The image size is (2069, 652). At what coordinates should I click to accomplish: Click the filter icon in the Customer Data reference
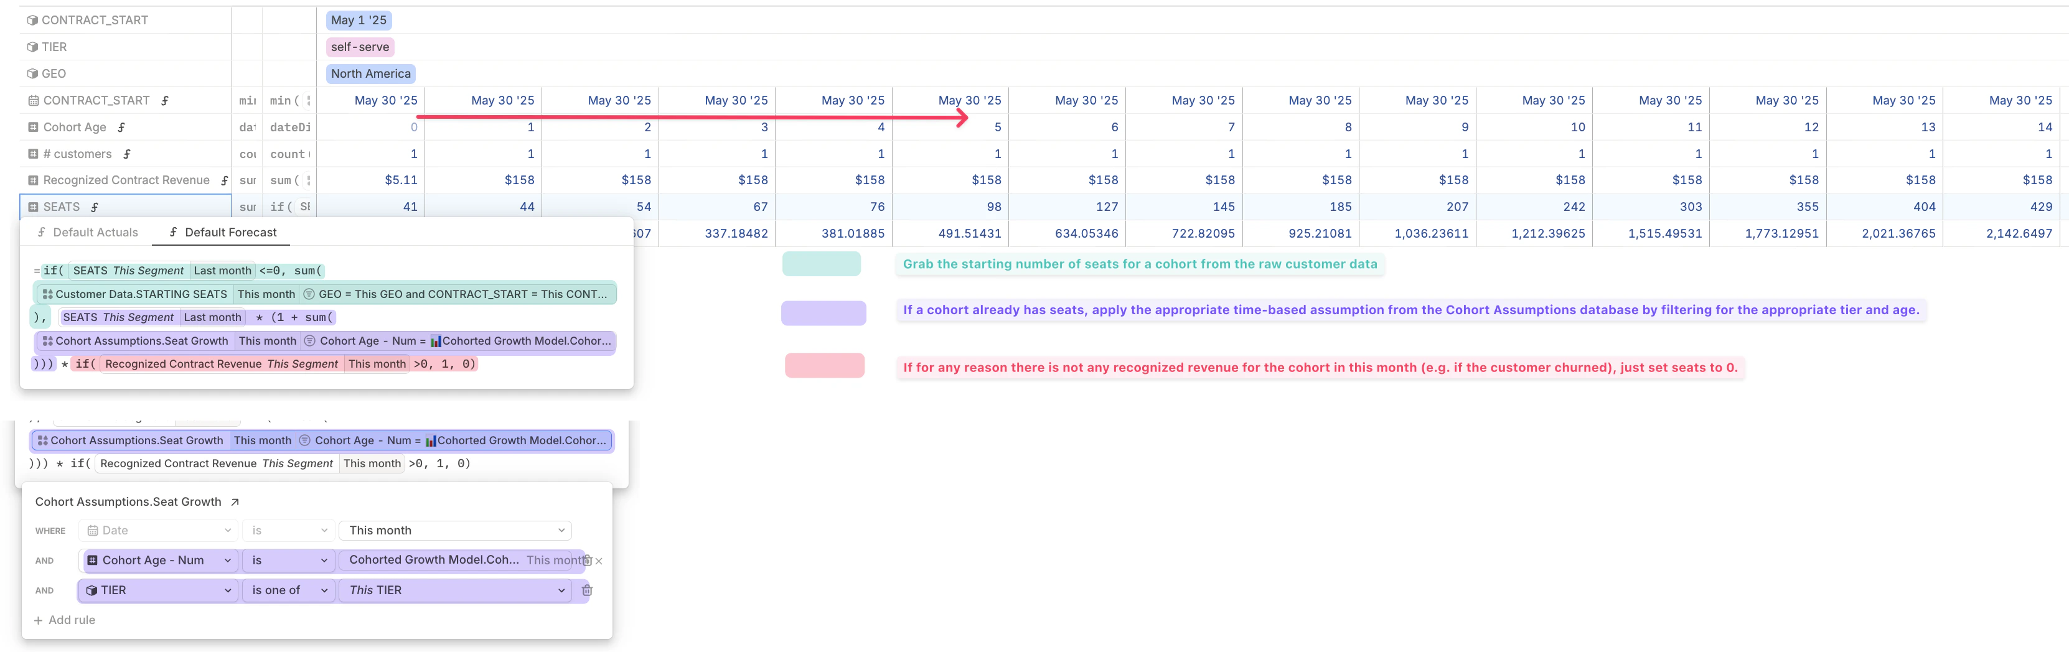click(309, 295)
